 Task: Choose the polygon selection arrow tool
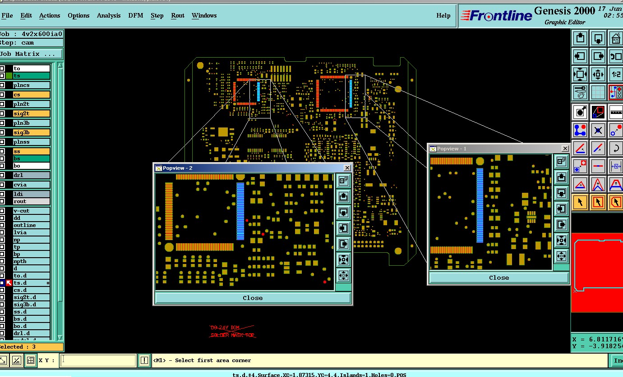pyautogui.click(x=616, y=202)
